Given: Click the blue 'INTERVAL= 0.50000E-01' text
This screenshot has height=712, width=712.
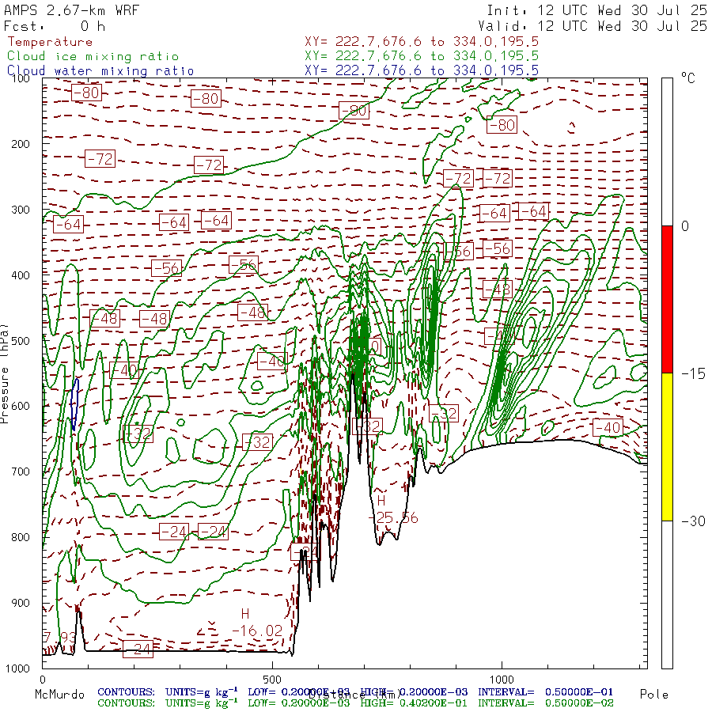Looking at the screenshot, I should click(545, 692).
